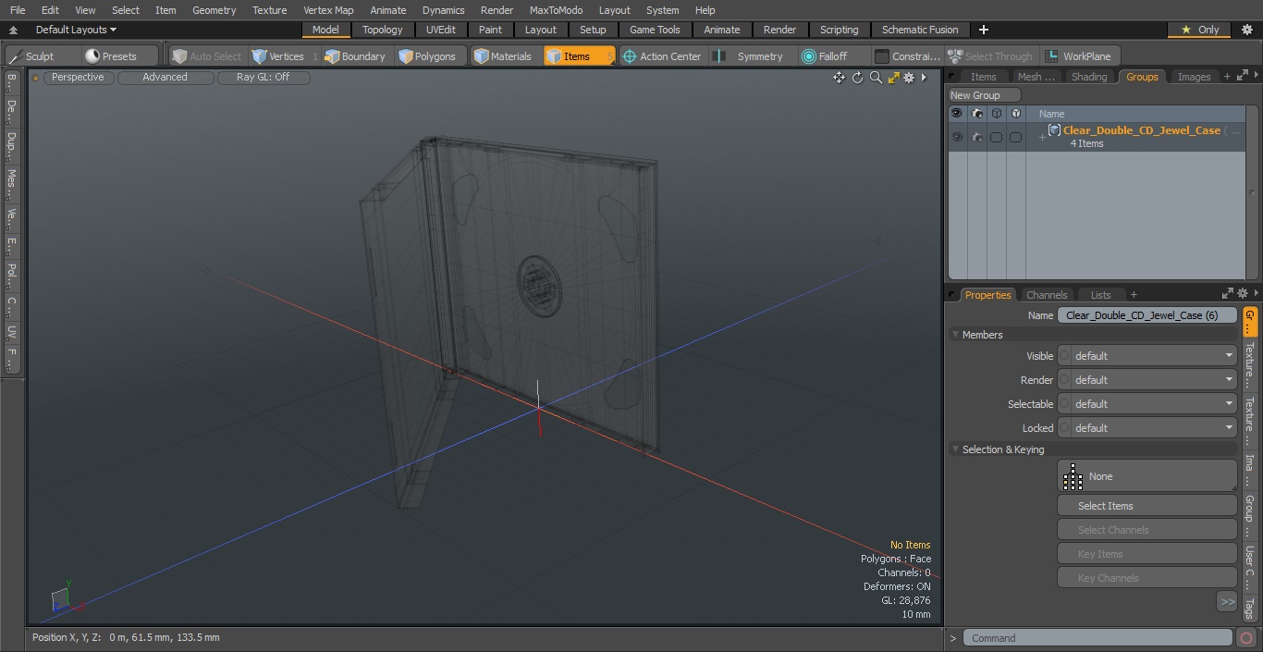Click the viewport rotate icon

(857, 78)
